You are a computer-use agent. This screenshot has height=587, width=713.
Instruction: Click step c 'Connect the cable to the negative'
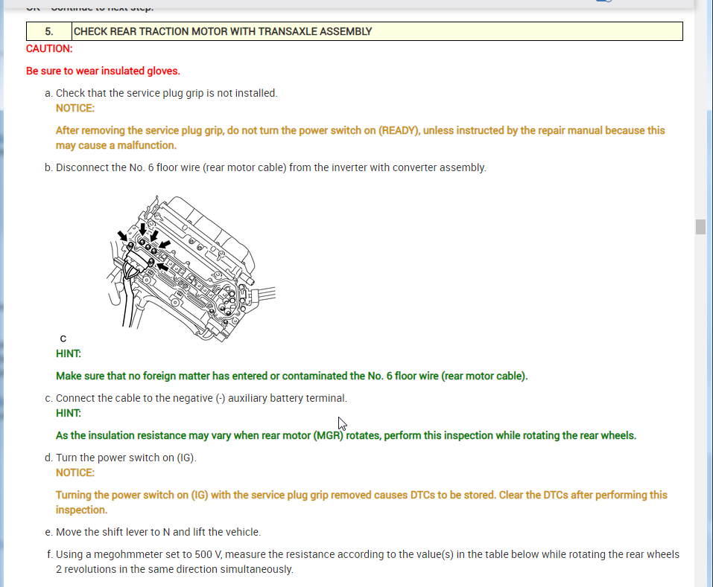point(201,398)
